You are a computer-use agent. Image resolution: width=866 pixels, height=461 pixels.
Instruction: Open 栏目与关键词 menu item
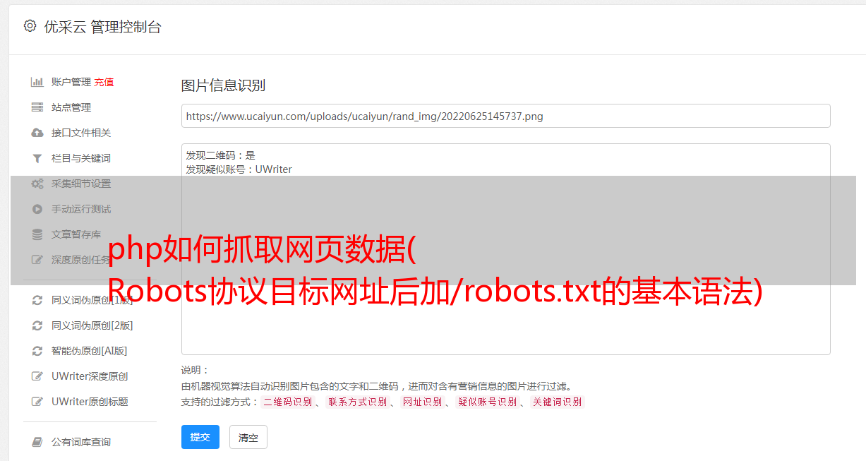81,158
